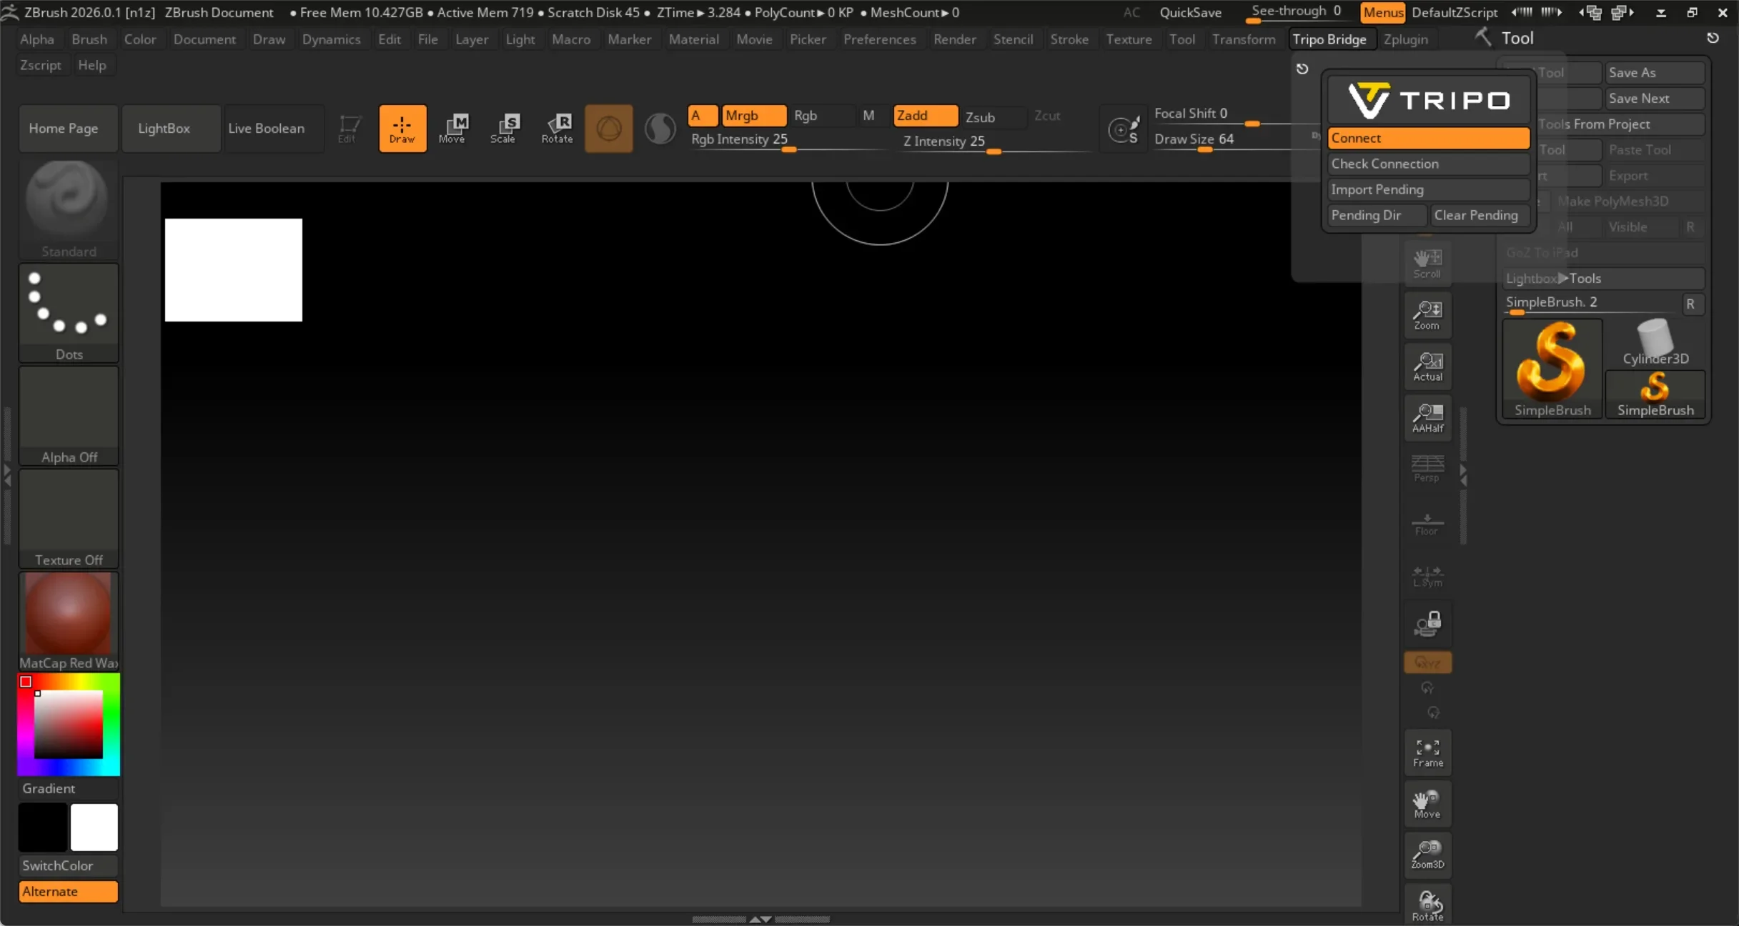Click the Actual size icon
Image resolution: width=1739 pixels, height=926 pixels.
pos(1427,366)
